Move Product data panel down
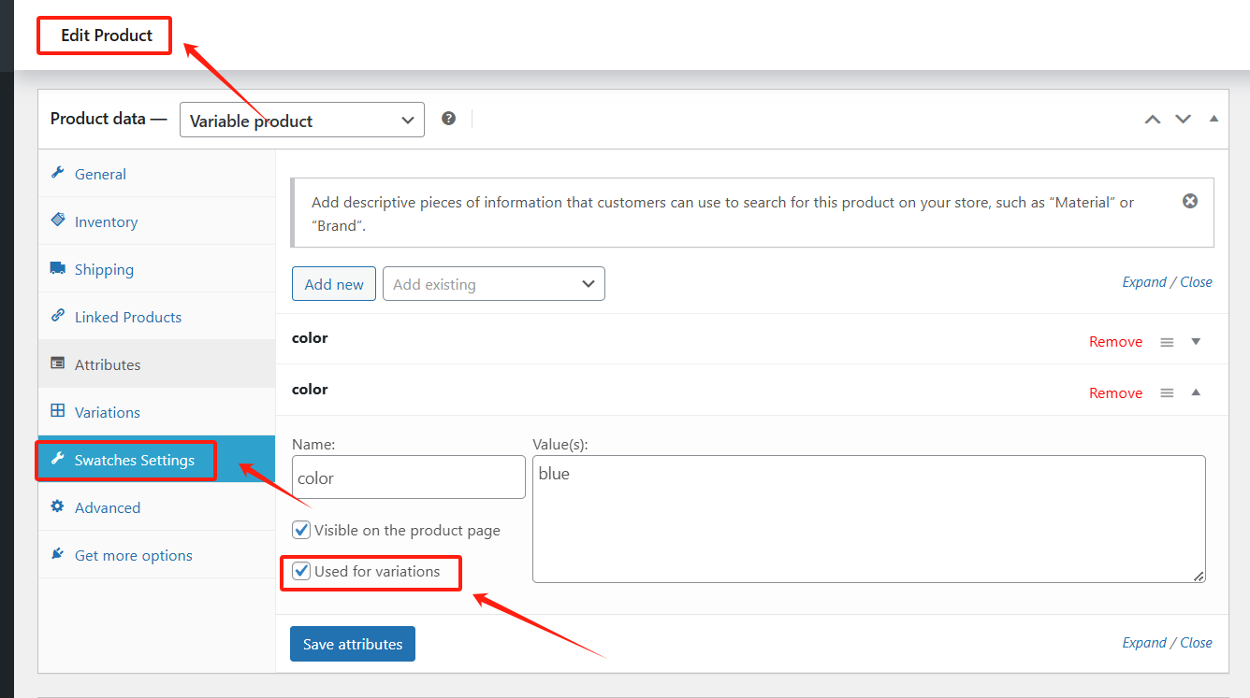The image size is (1250, 698). (x=1183, y=119)
